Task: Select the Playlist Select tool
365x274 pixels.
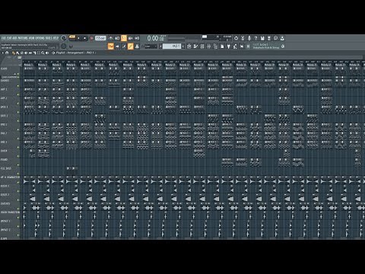Action: (x=39, y=53)
